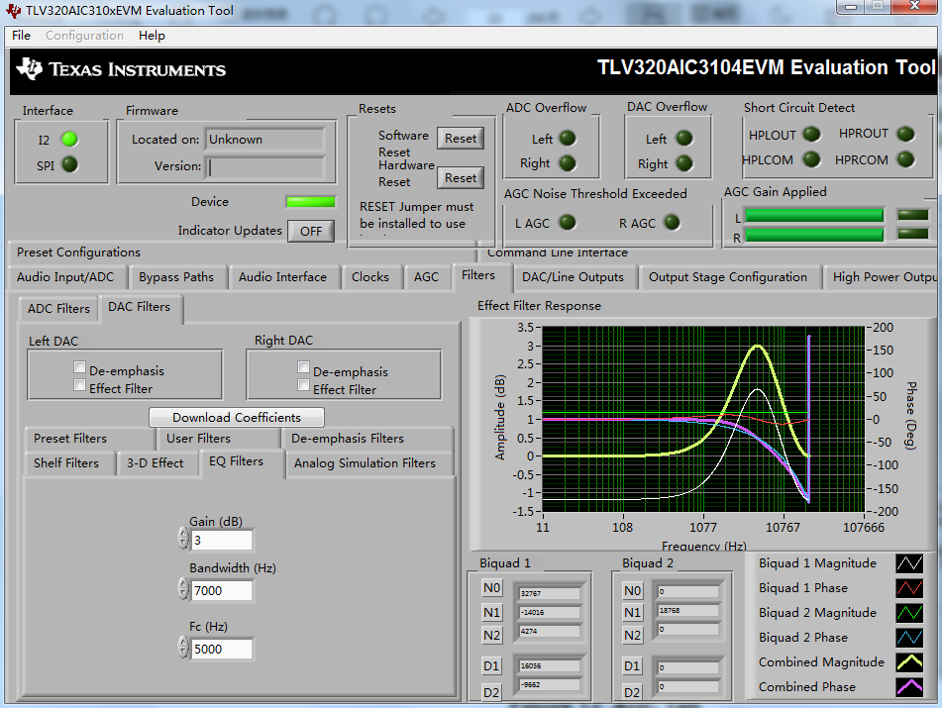
Task: Enable Right DAC De-emphasis checkbox
Action: tap(303, 367)
